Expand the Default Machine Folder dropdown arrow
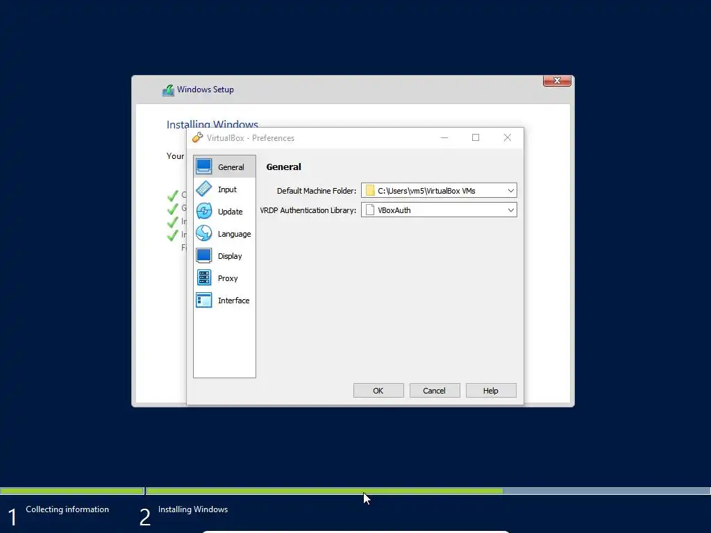Image resolution: width=711 pixels, height=533 pixels. pyautogui.click(x=510, y=191)
